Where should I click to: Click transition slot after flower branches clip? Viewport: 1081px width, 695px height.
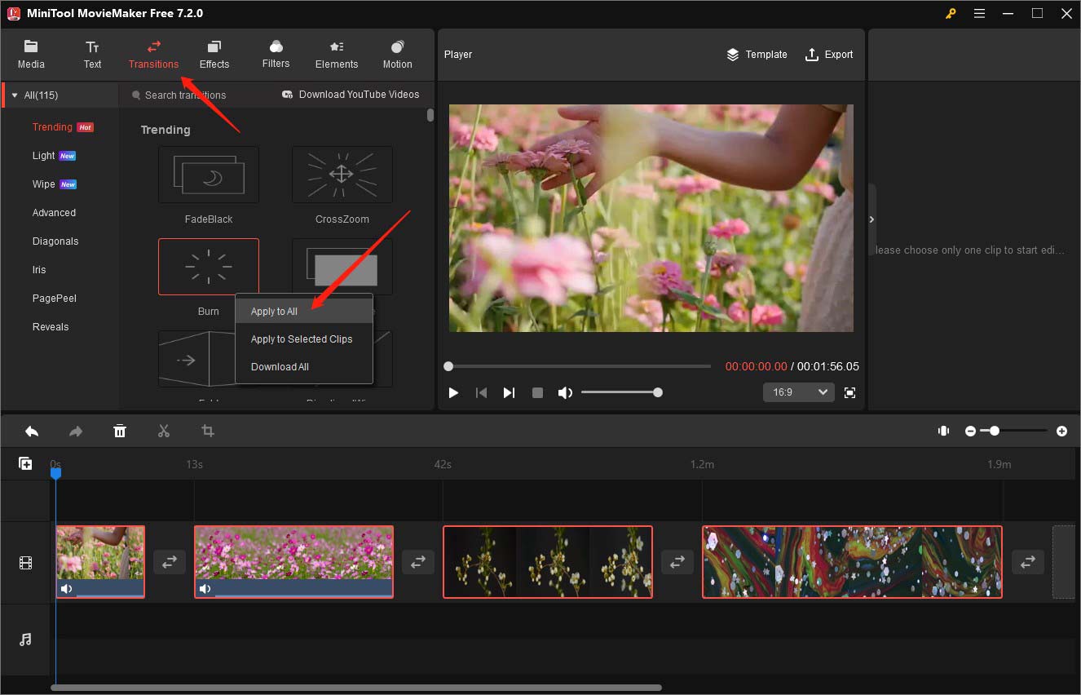677,562
